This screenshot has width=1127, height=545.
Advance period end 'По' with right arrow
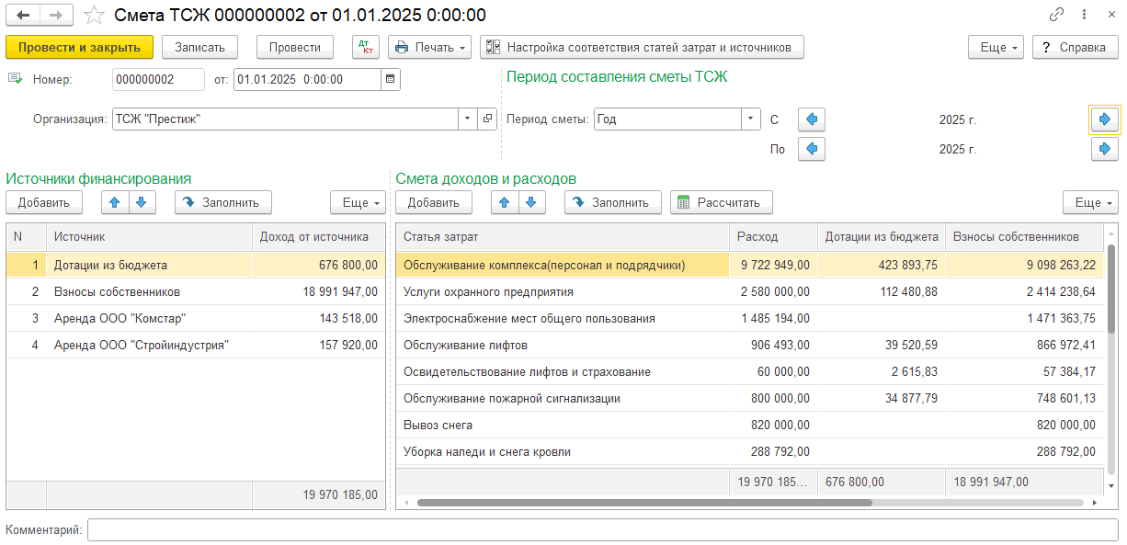pyautogui.click(x=1104, y=149)
